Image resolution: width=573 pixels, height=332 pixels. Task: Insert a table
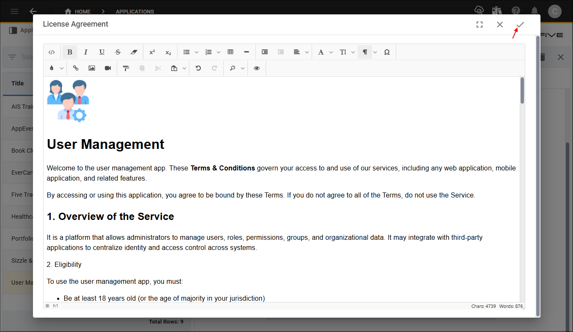(x=230, y=52)
